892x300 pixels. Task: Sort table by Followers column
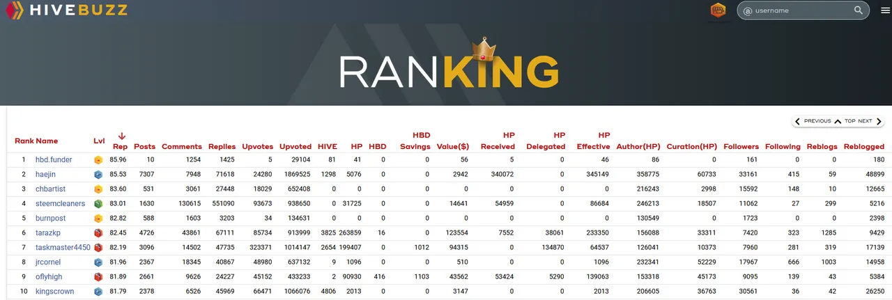[741, 147]
